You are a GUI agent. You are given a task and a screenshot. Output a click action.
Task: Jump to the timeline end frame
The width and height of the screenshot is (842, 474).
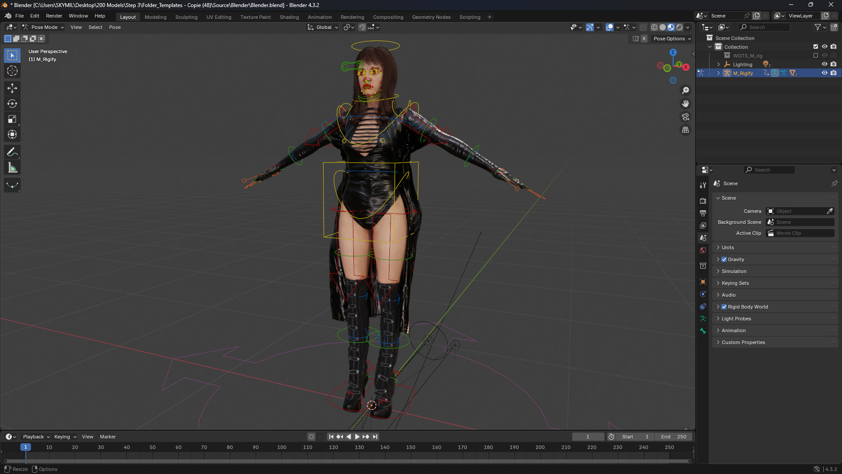pos(375,437)
